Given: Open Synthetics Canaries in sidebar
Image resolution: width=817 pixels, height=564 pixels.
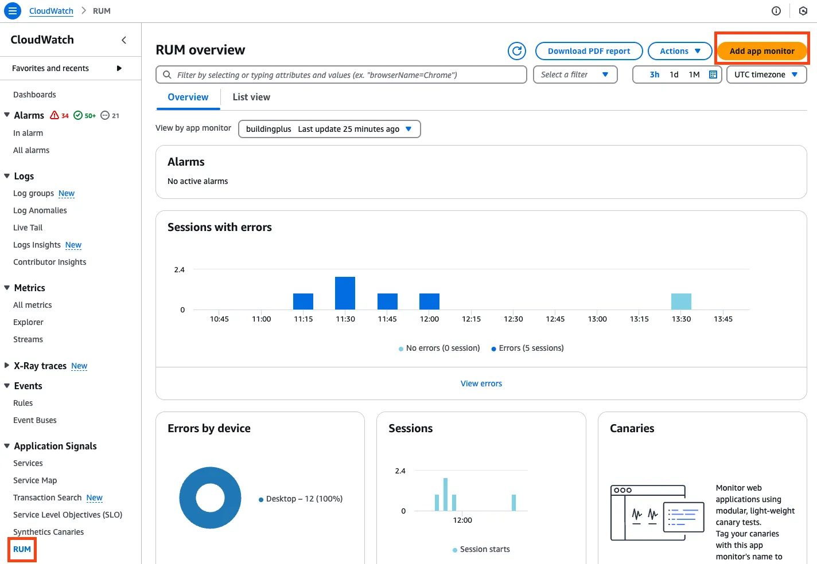Looking at the screenshot, I should pyautogui.click(x=48, y=532).
